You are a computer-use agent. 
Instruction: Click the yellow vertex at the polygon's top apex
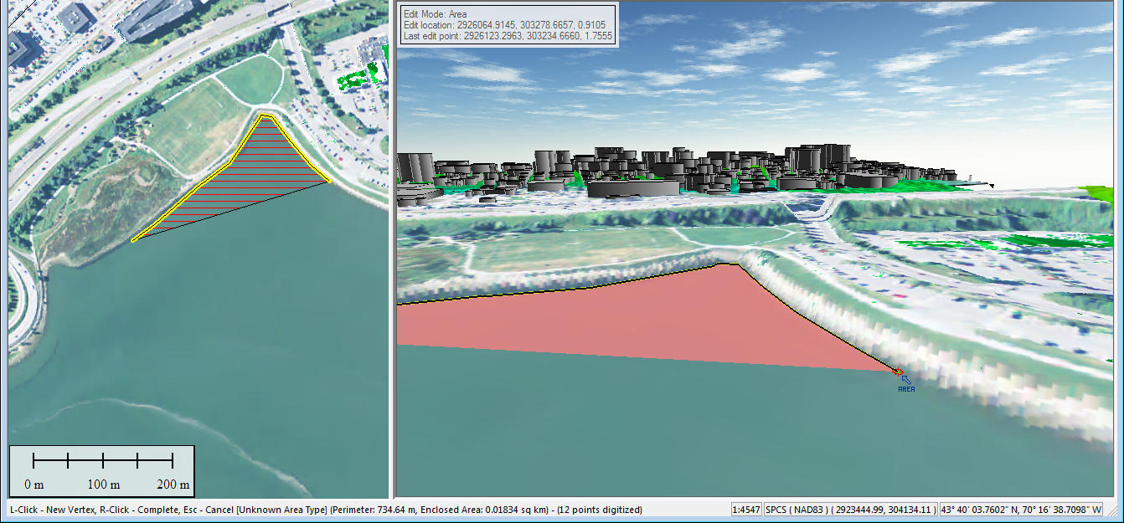tap(265, 116)
